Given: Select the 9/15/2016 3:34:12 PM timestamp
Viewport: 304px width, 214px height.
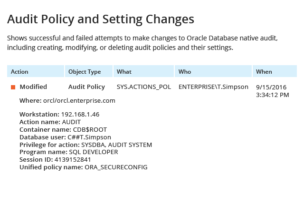Looking at the screenshot, I should 272,91.
